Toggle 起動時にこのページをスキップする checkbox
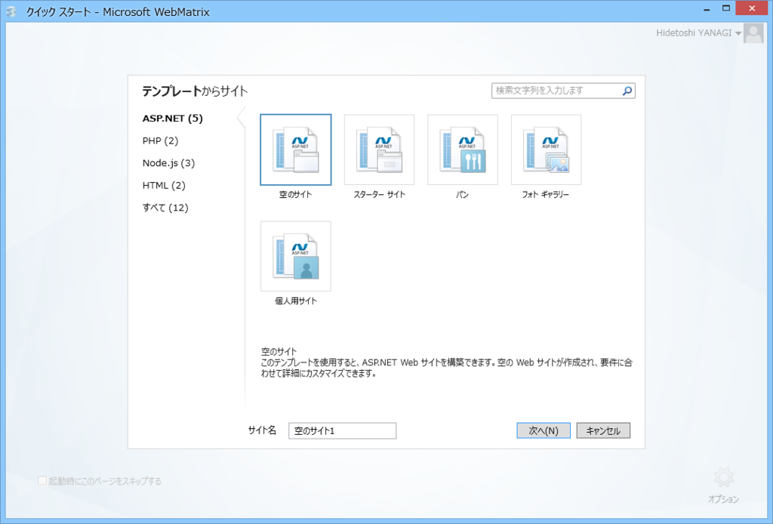The width and height of the screenshot is (773, 524). click(x=42, y=481)
